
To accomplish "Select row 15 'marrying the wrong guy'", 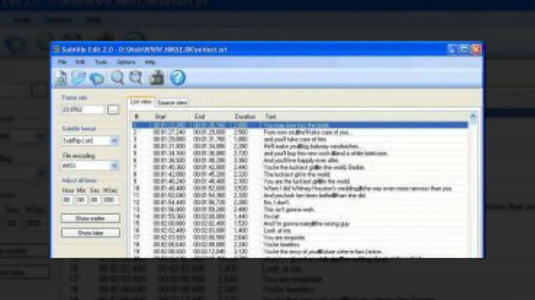I will pos(300,223).
